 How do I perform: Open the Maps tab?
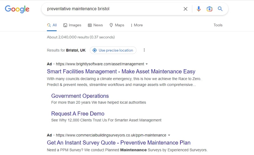point(117,25)
